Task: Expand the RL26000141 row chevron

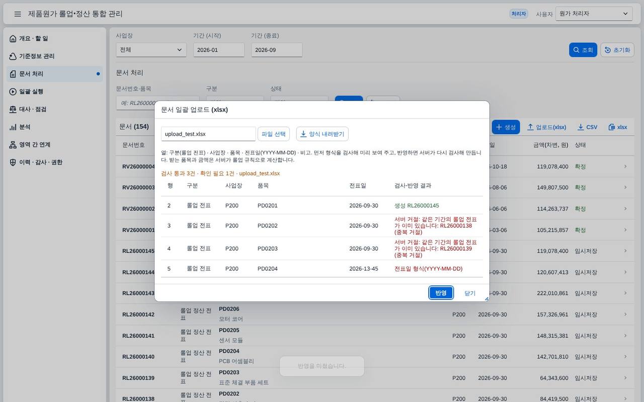Action: [625, 336]
